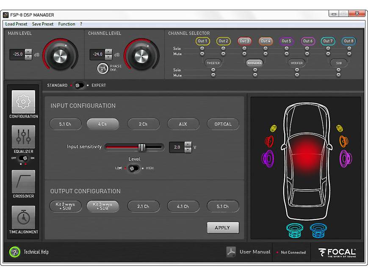
Task: Enable Solo for Out 1
Action: [x=202, y=48]
